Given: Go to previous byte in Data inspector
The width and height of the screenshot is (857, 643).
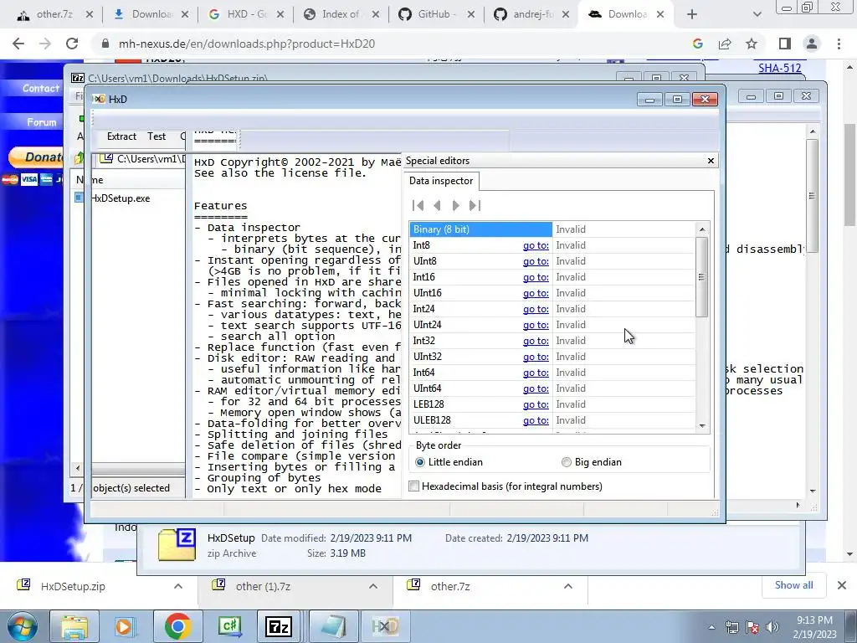Looking at the screenshot, I should (437, 206).
